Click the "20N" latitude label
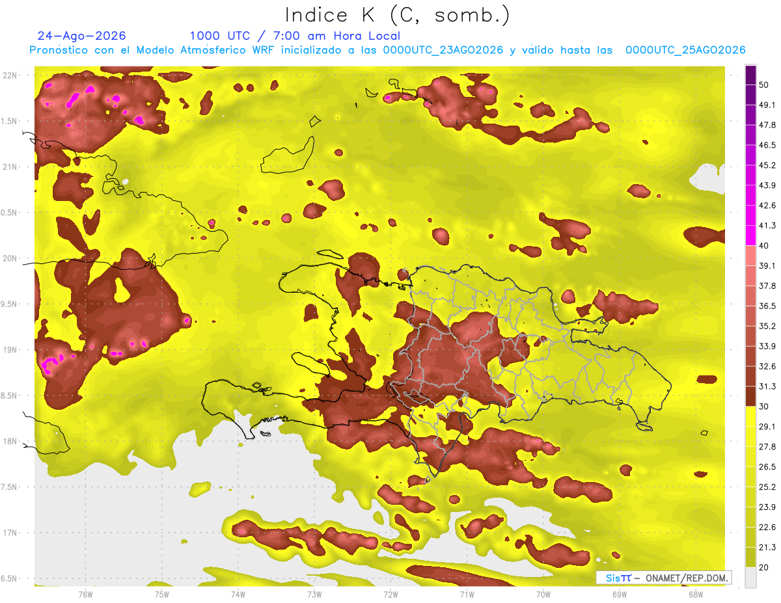 click(x=10, y=258)
